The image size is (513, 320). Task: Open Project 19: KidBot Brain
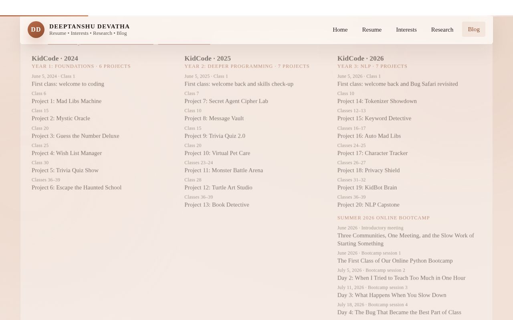pyautogui.click(x=367, y=188)
